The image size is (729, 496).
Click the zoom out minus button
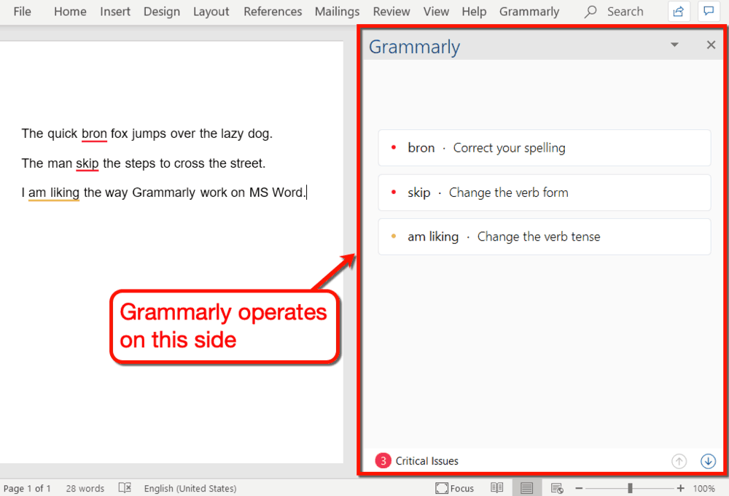click(579, 488)
